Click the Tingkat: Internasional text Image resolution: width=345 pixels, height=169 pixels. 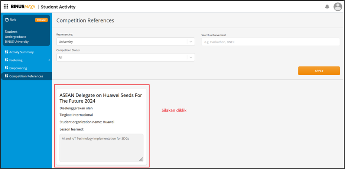tap(76, 115)
